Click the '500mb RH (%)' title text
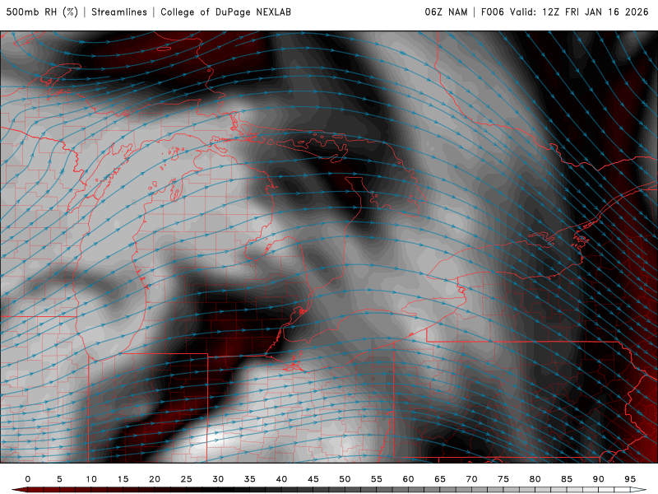The image size is (658, 494). [x=43, y=12]
